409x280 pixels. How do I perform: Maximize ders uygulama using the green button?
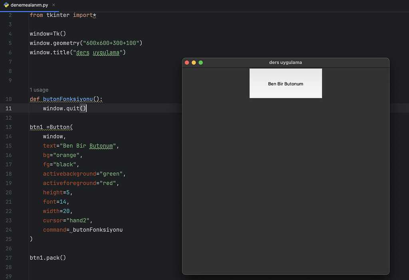click(201, 63)
